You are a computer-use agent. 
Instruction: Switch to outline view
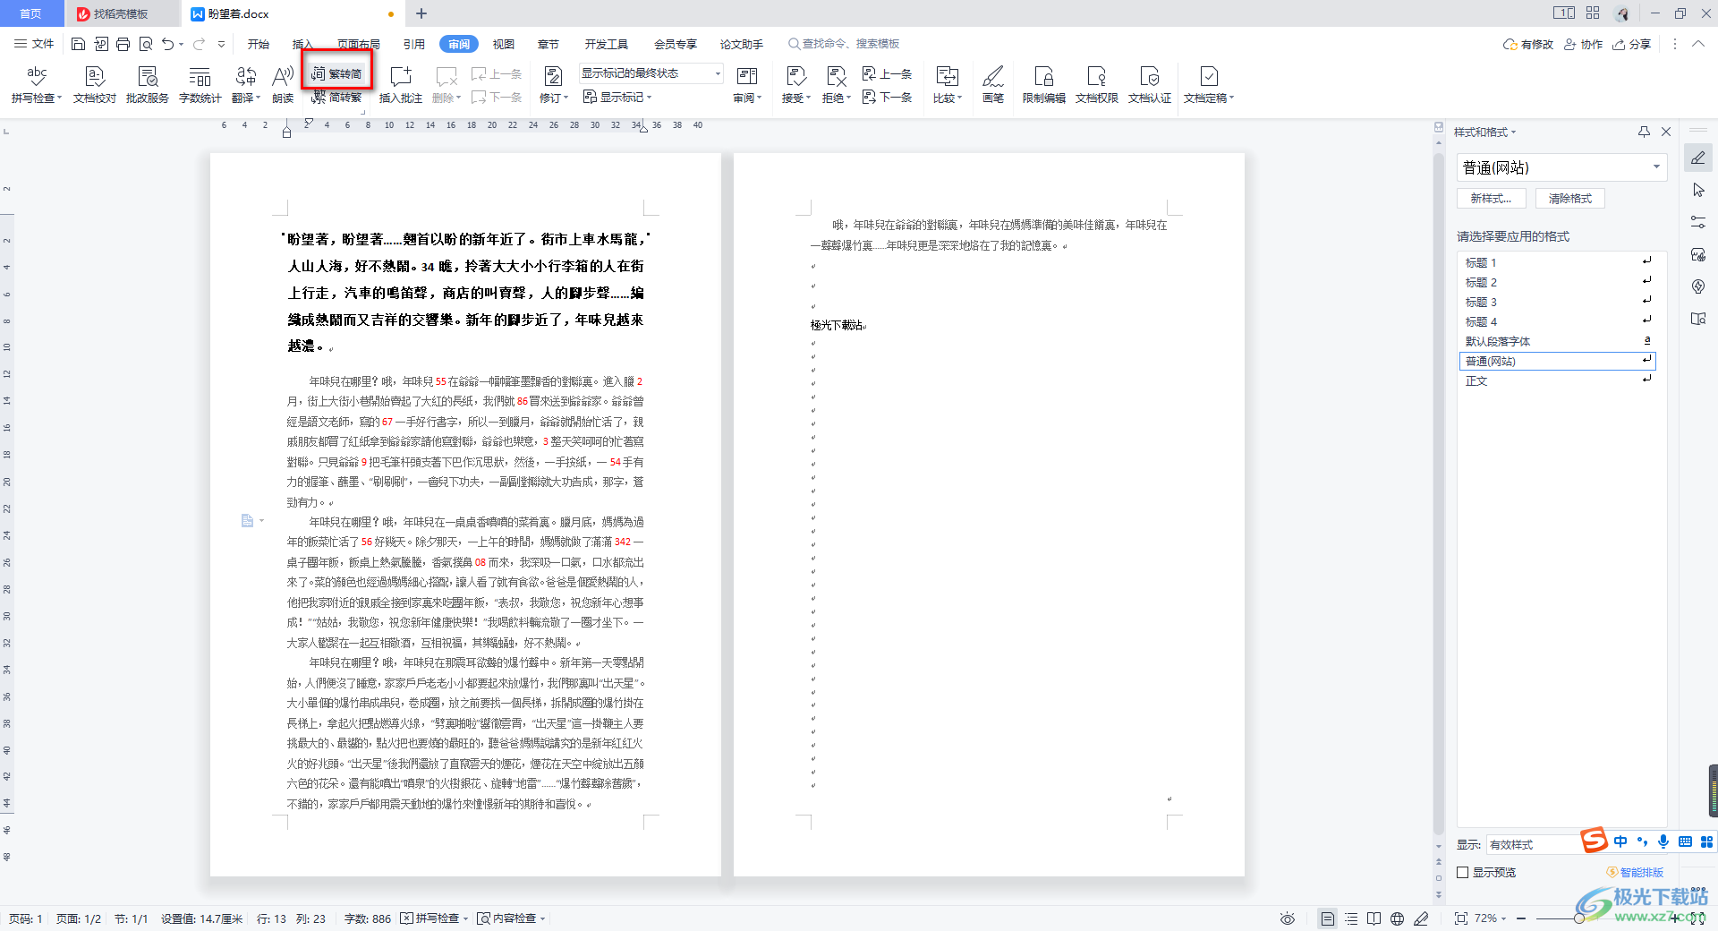click(x=1351, y=918)
